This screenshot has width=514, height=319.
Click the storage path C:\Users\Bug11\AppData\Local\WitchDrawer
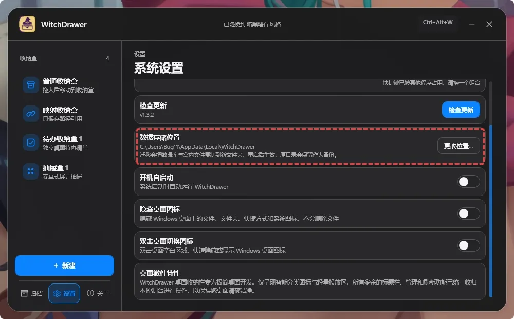(x=197, y=147)
